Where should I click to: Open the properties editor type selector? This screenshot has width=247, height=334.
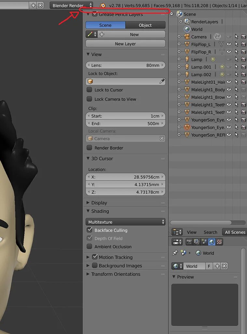point(177,242)
